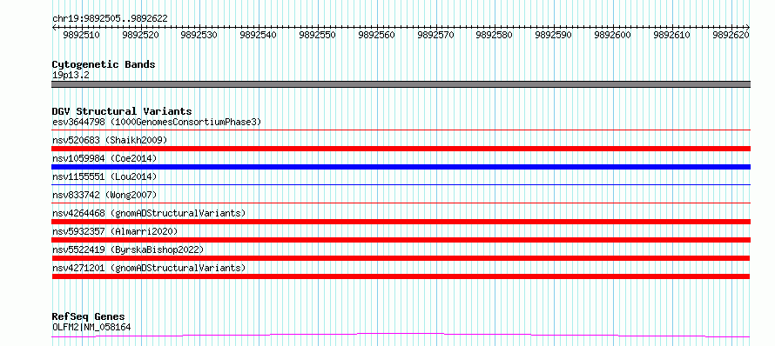Select the red nsv5932357 variant bar
Viewport: 775px width, 346px height.
[x=401, y=240]
